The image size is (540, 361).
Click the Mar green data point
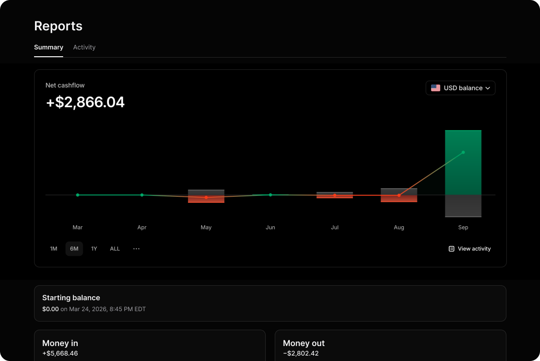coord(78,195)
